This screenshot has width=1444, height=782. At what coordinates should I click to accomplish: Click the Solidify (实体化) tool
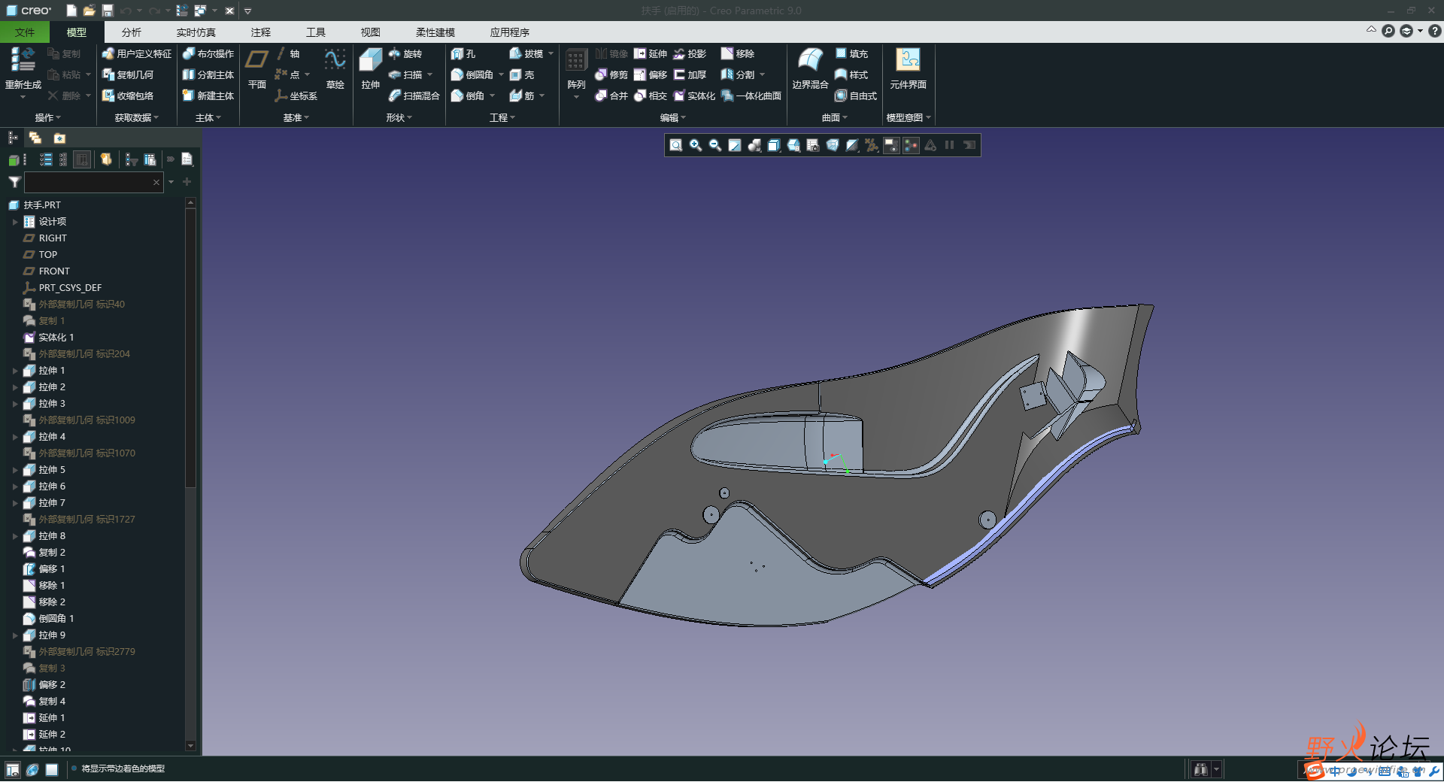click(694, 96)
